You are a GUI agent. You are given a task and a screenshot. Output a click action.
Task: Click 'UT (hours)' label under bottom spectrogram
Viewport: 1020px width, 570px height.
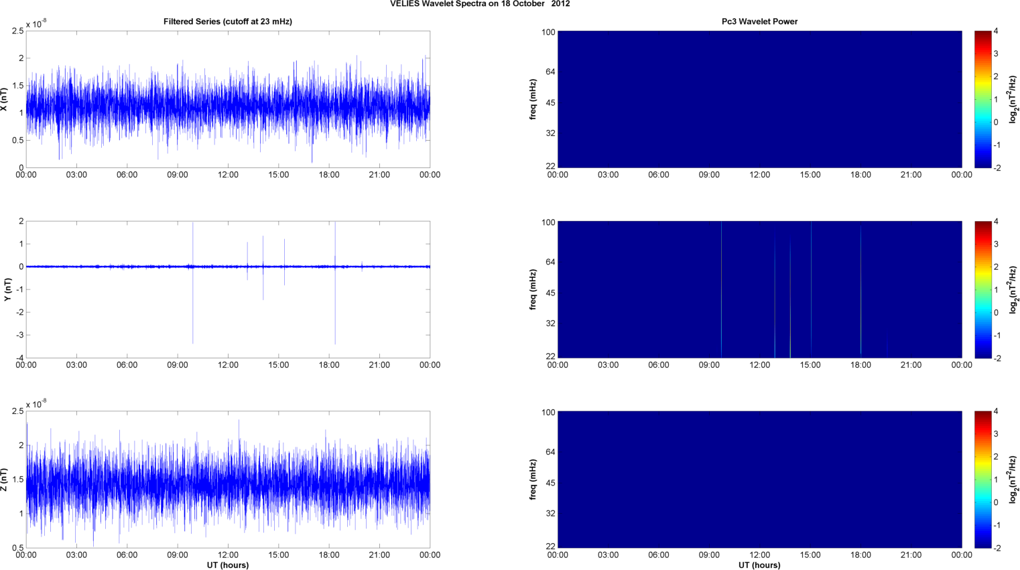point(759,565)
